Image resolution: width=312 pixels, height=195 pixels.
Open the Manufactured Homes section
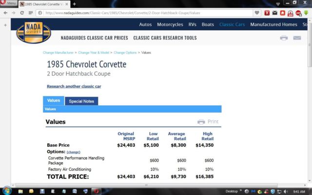(x=273, y=24)
